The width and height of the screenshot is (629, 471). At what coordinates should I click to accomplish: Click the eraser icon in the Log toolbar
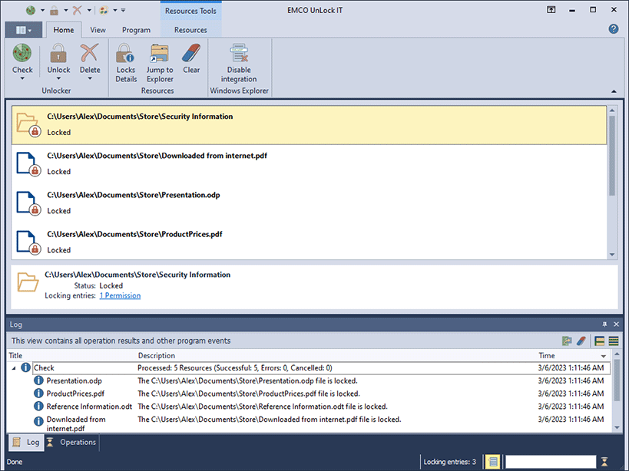[x=581, y=341]
